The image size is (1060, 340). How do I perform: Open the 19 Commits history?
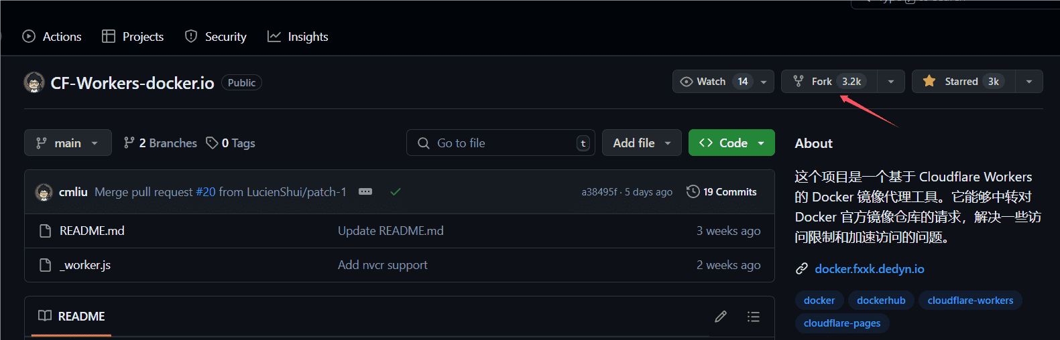pyautogui.click(x=721, y=192)
